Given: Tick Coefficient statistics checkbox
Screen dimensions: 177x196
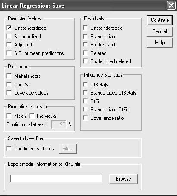Looking at the screenshot, I should point(9,148).
